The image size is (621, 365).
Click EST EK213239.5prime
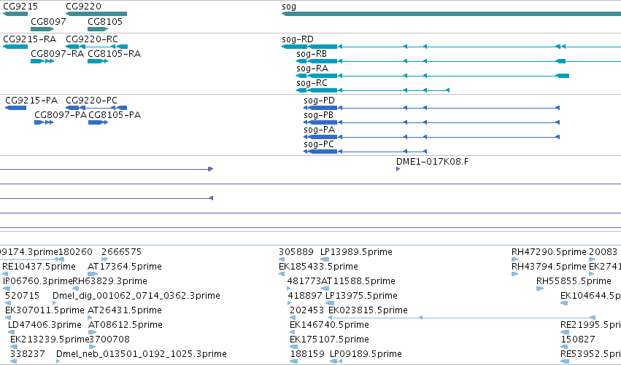coord(50,340)
